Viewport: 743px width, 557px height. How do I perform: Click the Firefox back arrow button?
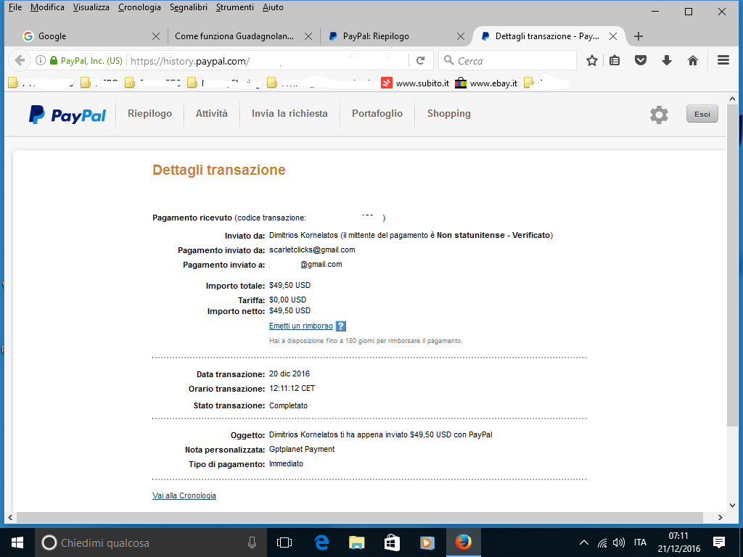coord(20,61)
